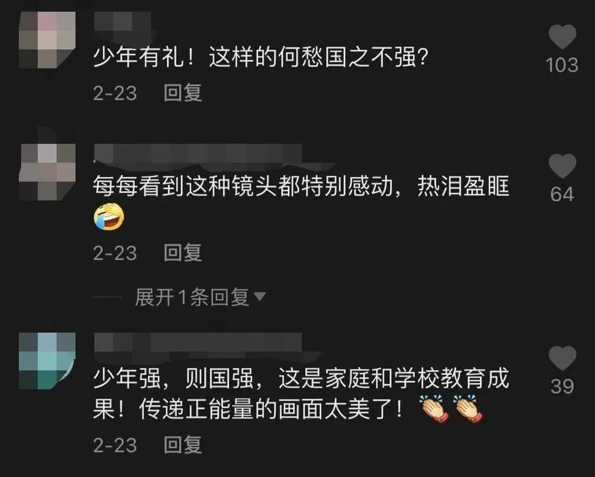595x477 pixels.
Task: Open second commenter's blurred avatar
Action: pyautogui.click(x=47, y=172)
